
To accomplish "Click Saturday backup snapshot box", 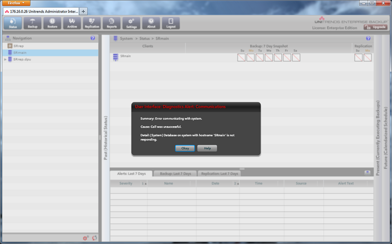I will (x=296, y=58).
